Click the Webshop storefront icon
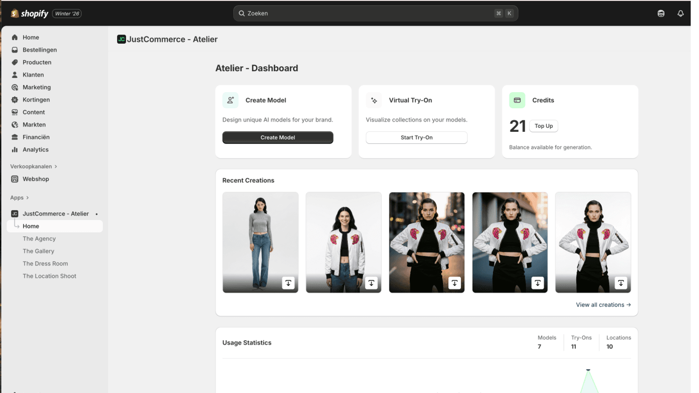 15,179
